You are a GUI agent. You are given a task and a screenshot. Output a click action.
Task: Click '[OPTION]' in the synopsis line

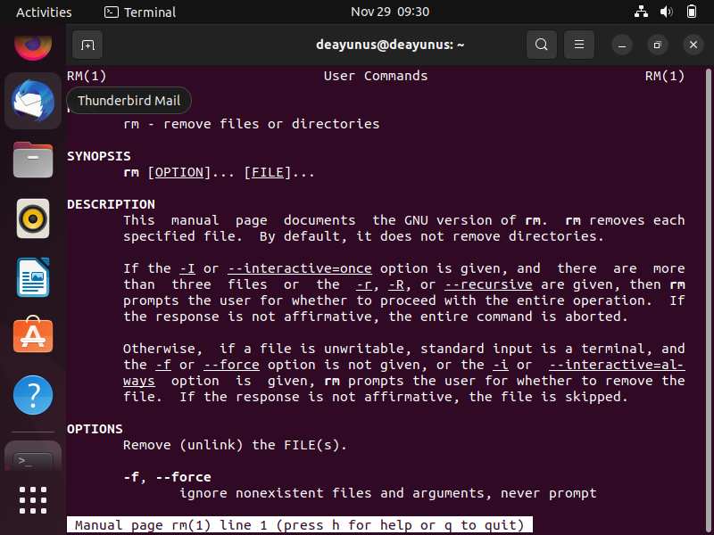179,172
